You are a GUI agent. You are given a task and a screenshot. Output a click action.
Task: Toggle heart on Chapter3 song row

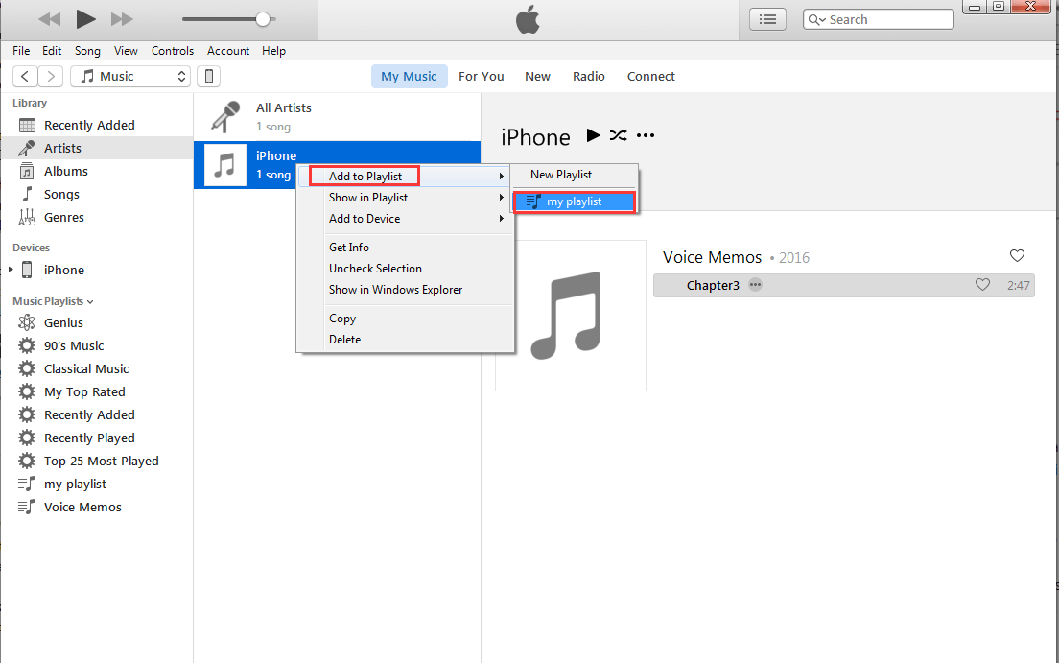pyautogui.click(x=982, y=285)
